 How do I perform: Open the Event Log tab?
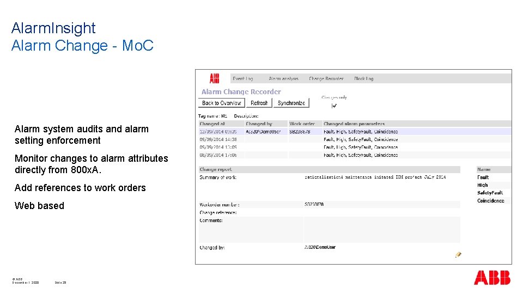click(243, 78)
